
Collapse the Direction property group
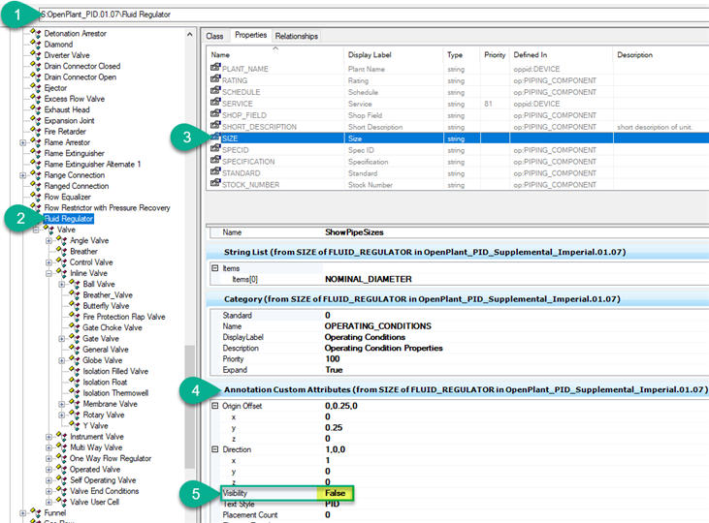(x=215, y=449)
